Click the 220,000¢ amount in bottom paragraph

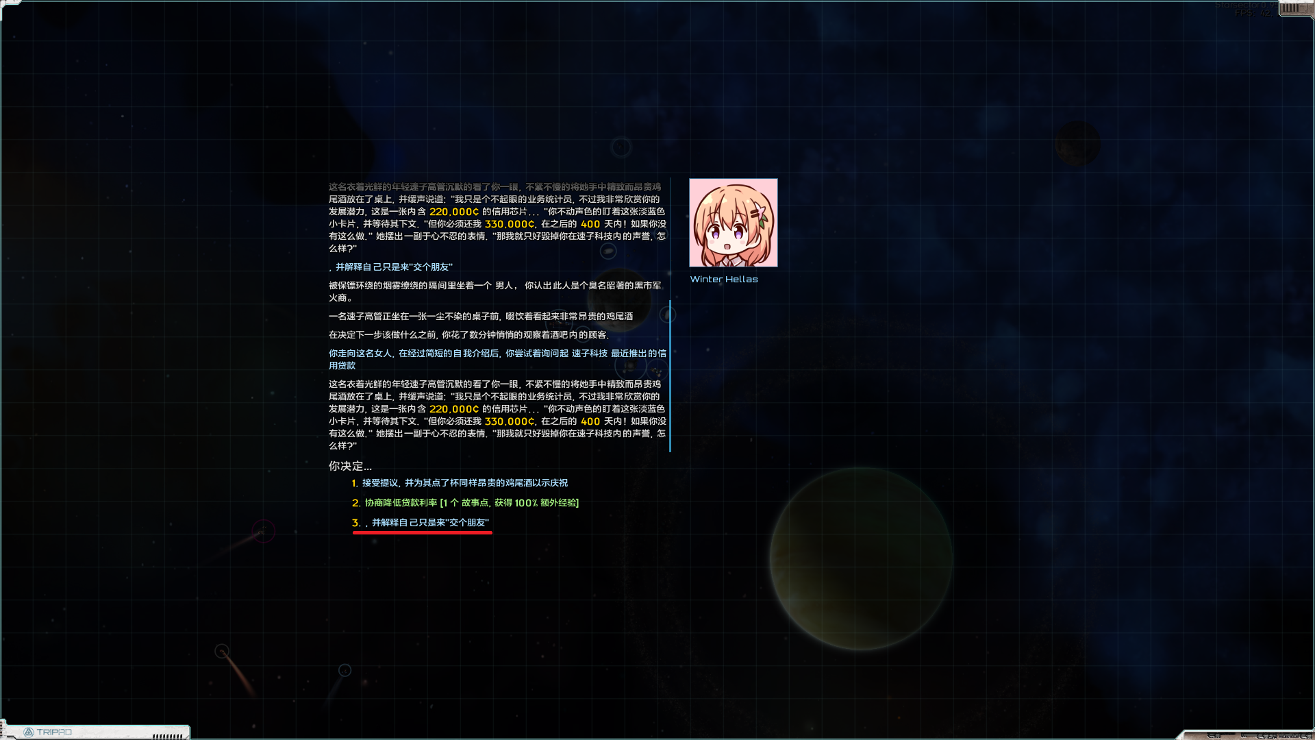click(453, 409)
